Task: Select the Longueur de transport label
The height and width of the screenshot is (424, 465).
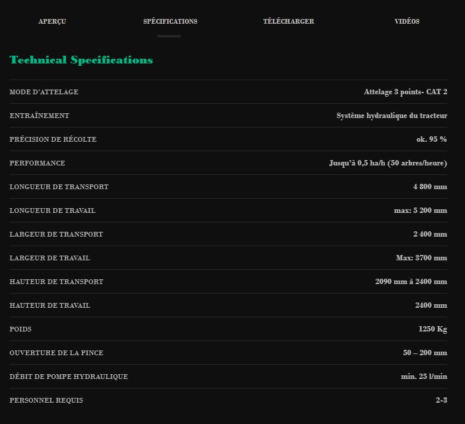Action: [59, 187]
